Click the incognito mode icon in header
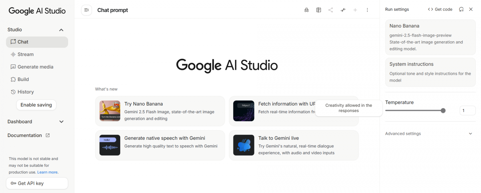 point(306,10)
